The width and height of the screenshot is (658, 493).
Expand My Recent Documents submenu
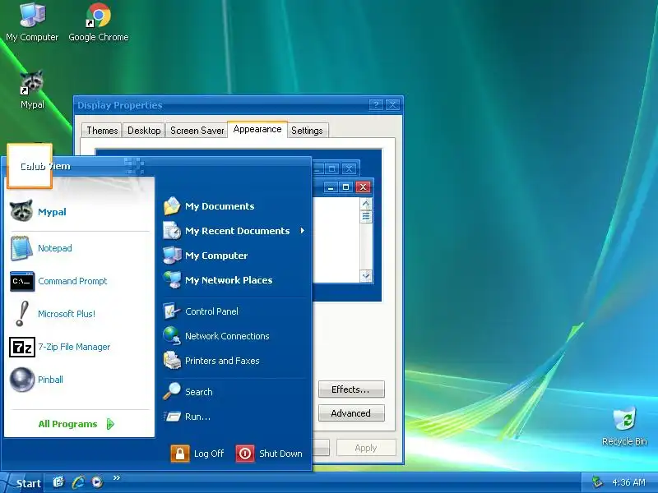[235, 231]
